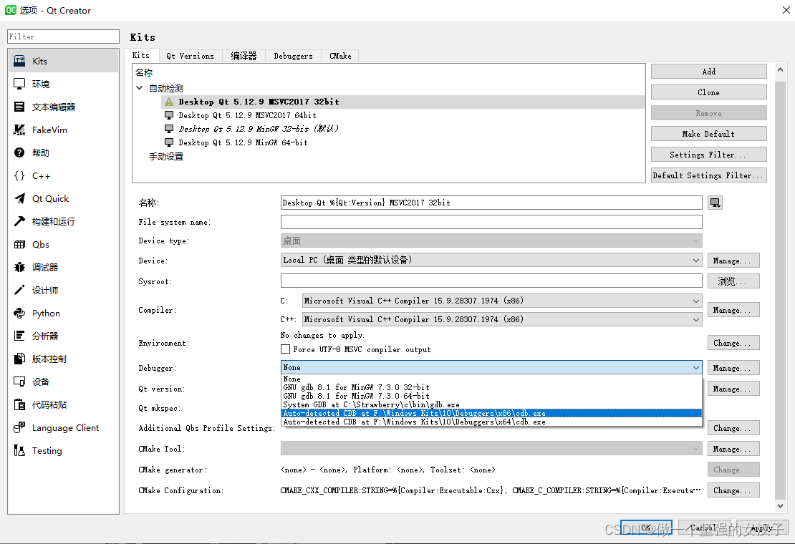Click the kit icon button beside name field

(715, 203)
